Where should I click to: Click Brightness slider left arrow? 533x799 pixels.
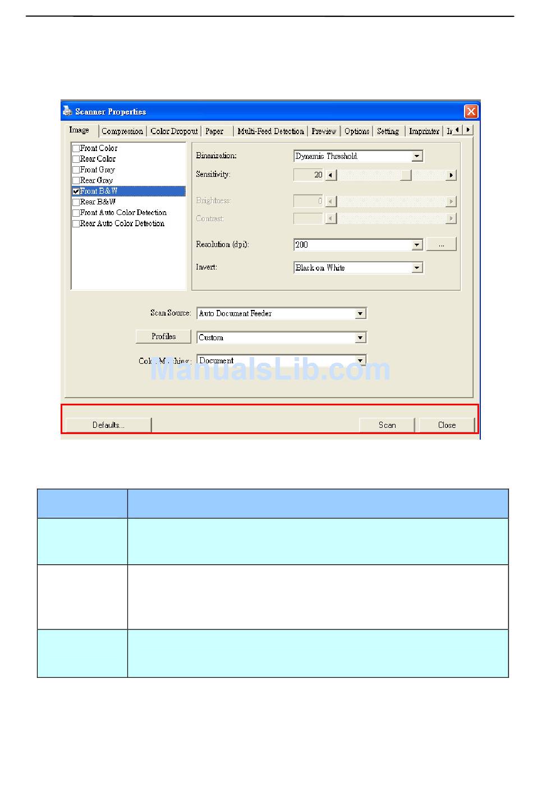pyautogui.click(x=330, y=201)
